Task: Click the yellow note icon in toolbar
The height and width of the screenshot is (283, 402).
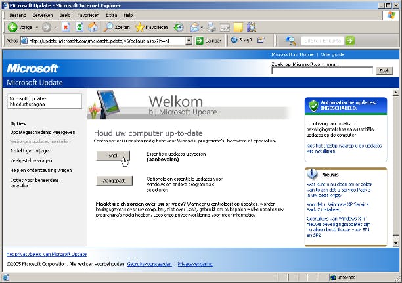Action: tap(238, 27)
